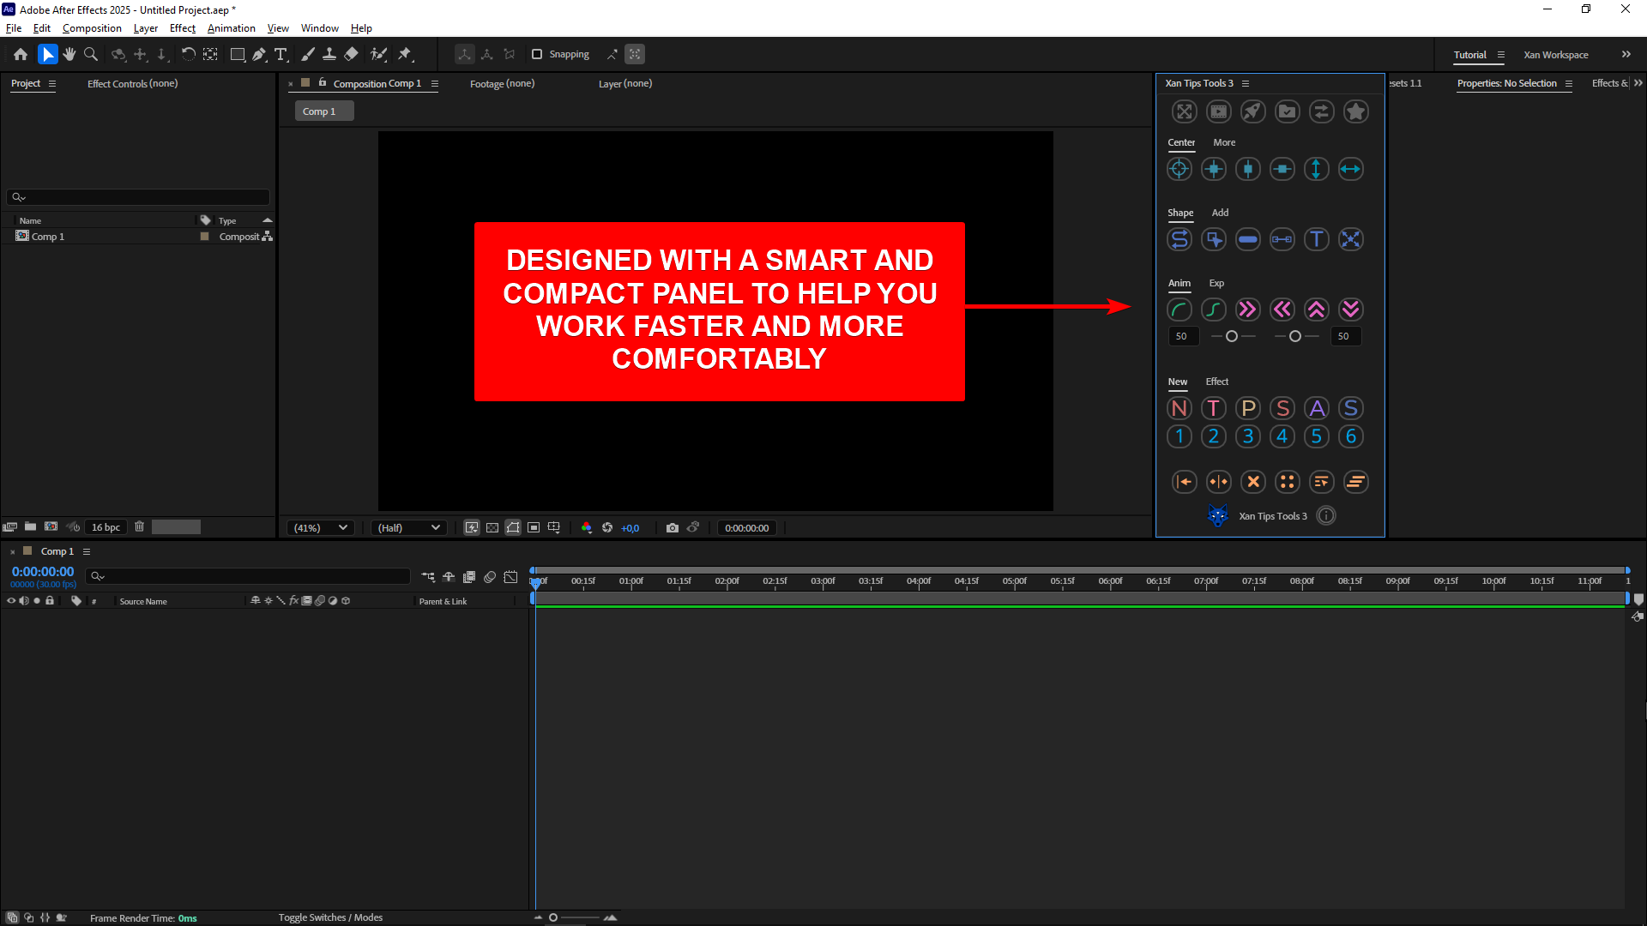
Task: Switch to the More tab in Xan panel
Action: (x=1224, y=142)
